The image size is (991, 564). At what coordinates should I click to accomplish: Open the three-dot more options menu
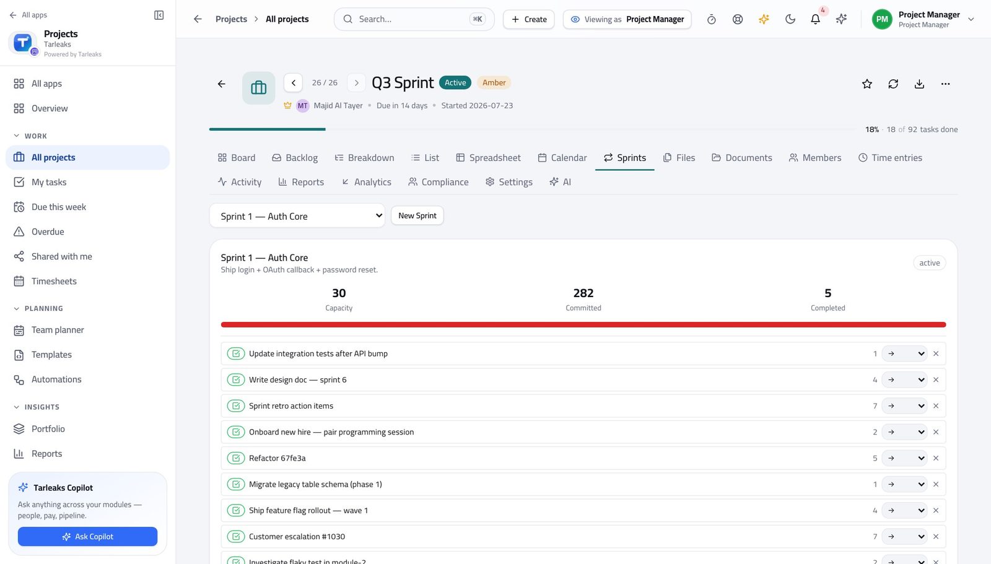pyautogui.click(x=945, y=84)
